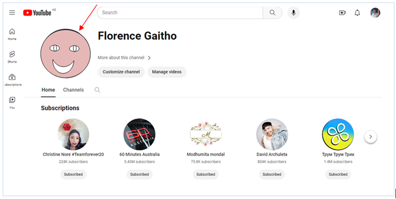396x199 pixels.
Task: Open the notifications bell
Action: (357, 13)
